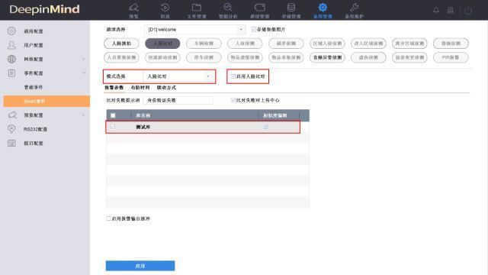This screenshot has height=275, width=488.
Task: Open the mode selection (模式选择) dropdown
Action: tap(178, 76)
